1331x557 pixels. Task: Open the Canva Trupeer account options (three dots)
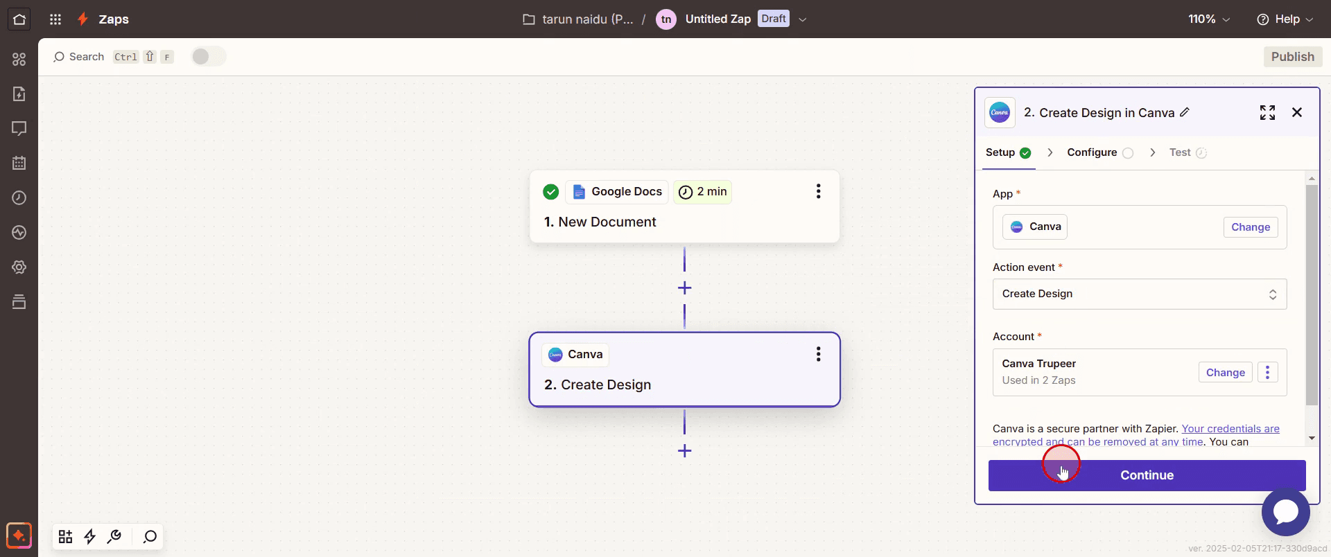coord(1267,372)
